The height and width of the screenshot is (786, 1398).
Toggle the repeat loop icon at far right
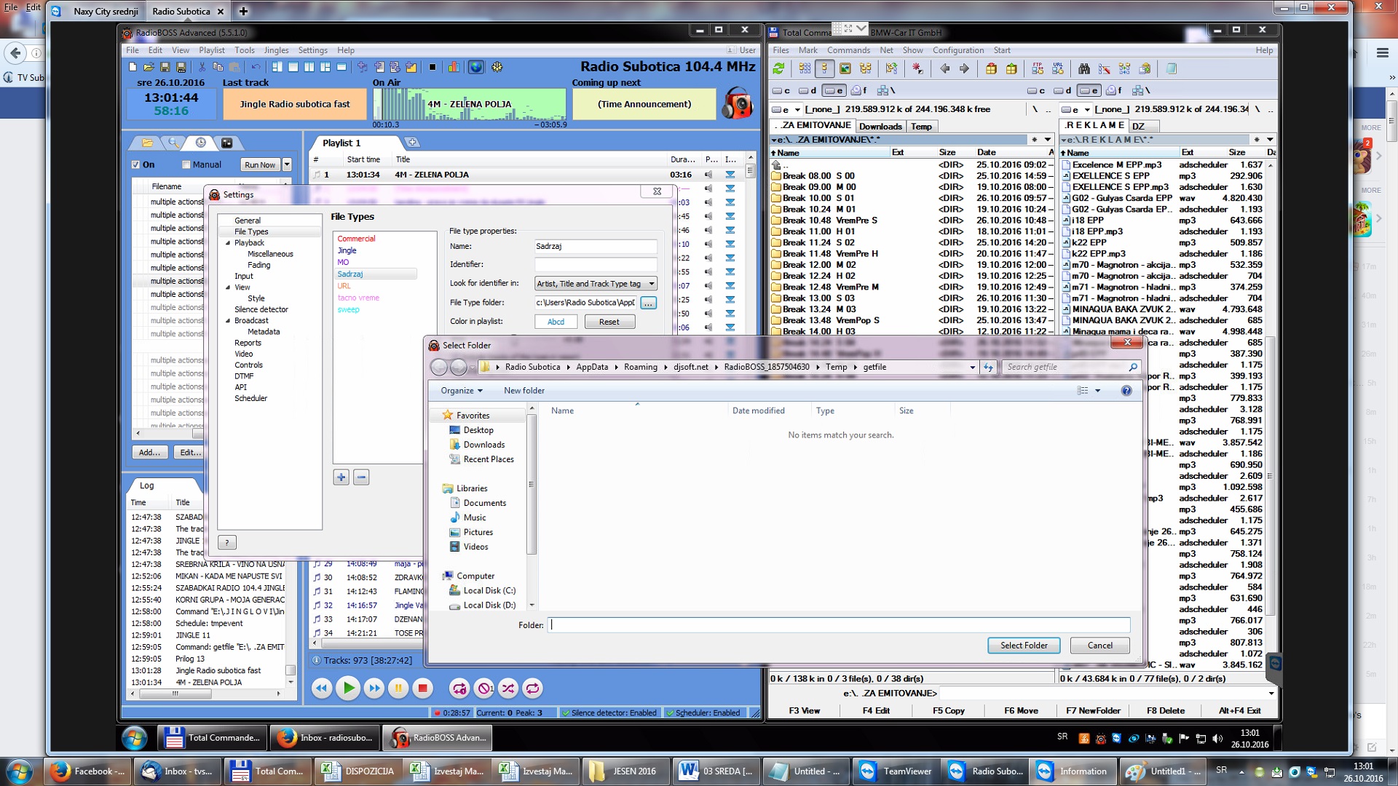click(x=533, y=688)
